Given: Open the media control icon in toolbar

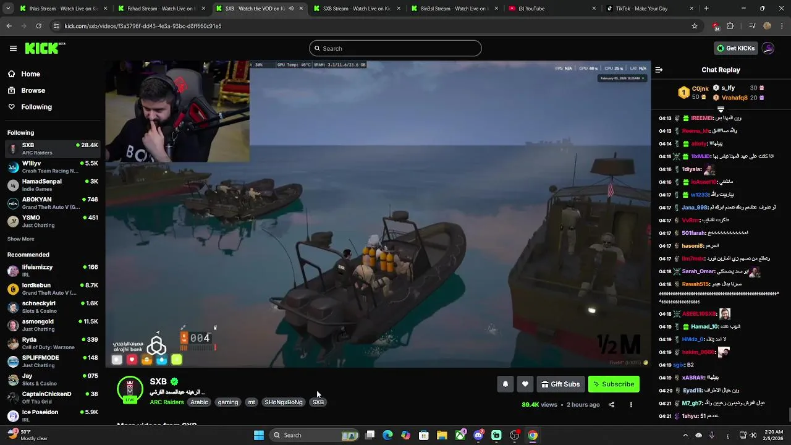Looking at the screenshot, I should click(752, 26).
